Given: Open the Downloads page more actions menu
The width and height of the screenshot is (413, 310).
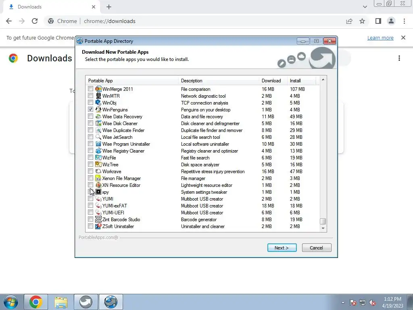Looking at the screenshot, I should coord(399,58).
